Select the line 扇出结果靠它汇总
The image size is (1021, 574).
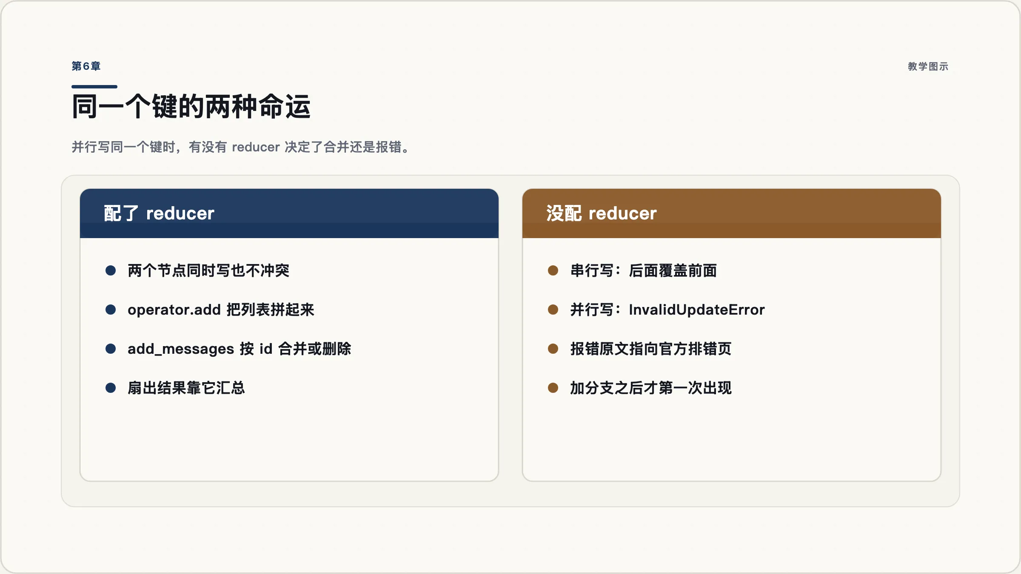click(x=186, y=388)
